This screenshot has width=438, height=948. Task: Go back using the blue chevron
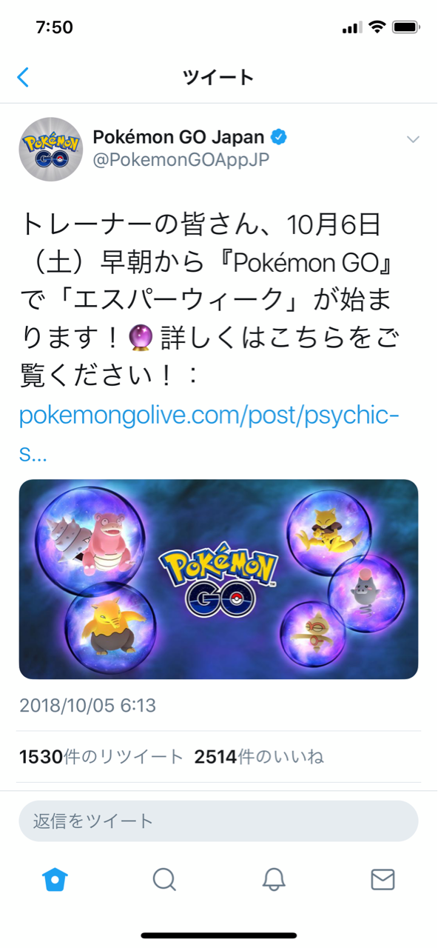click(x=24, y=77)
